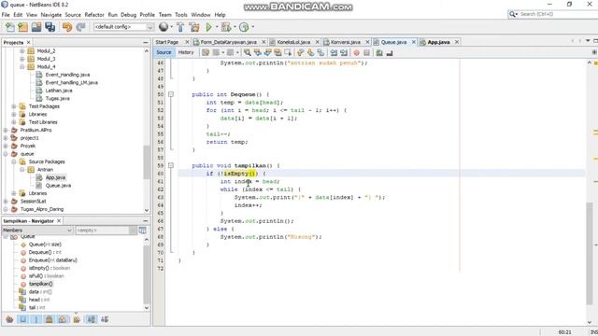
Task: Open the Navigate menu
Action: pos(51,15)
